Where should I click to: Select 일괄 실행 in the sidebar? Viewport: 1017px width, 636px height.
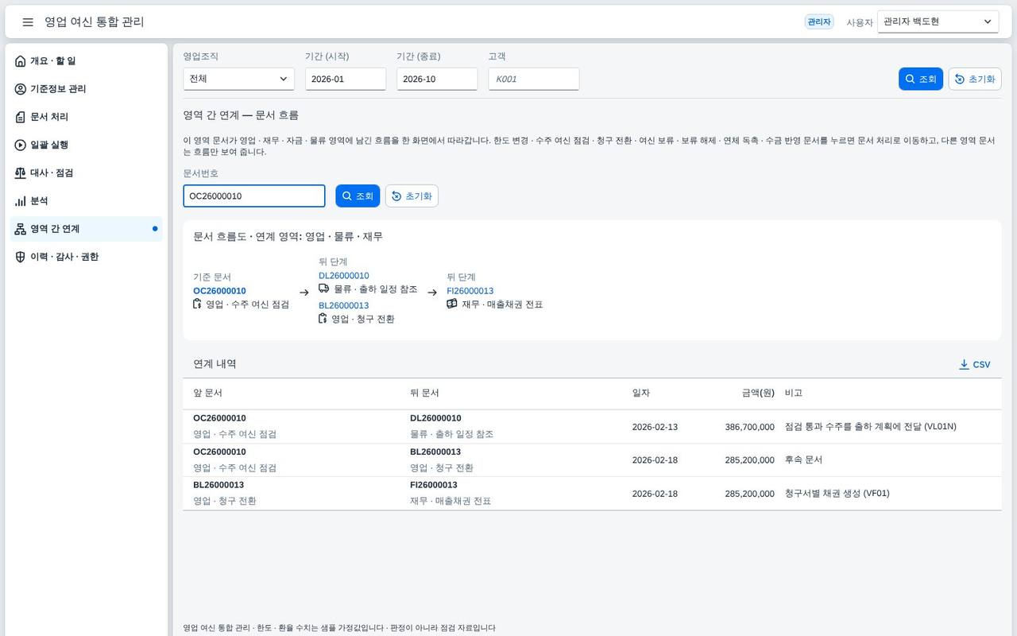click(x=86, y=145)
